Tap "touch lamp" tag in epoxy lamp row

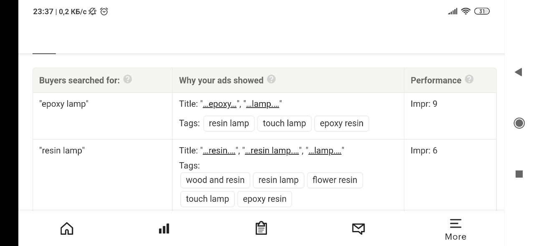click(x=284, y=123)
